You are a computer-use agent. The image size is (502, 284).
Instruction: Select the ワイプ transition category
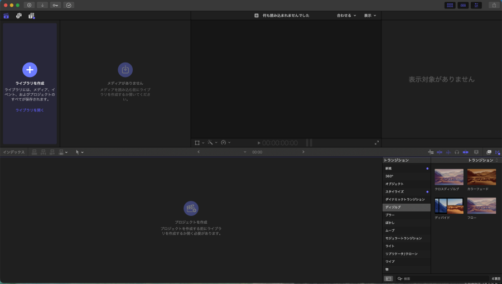pos(390,262)
